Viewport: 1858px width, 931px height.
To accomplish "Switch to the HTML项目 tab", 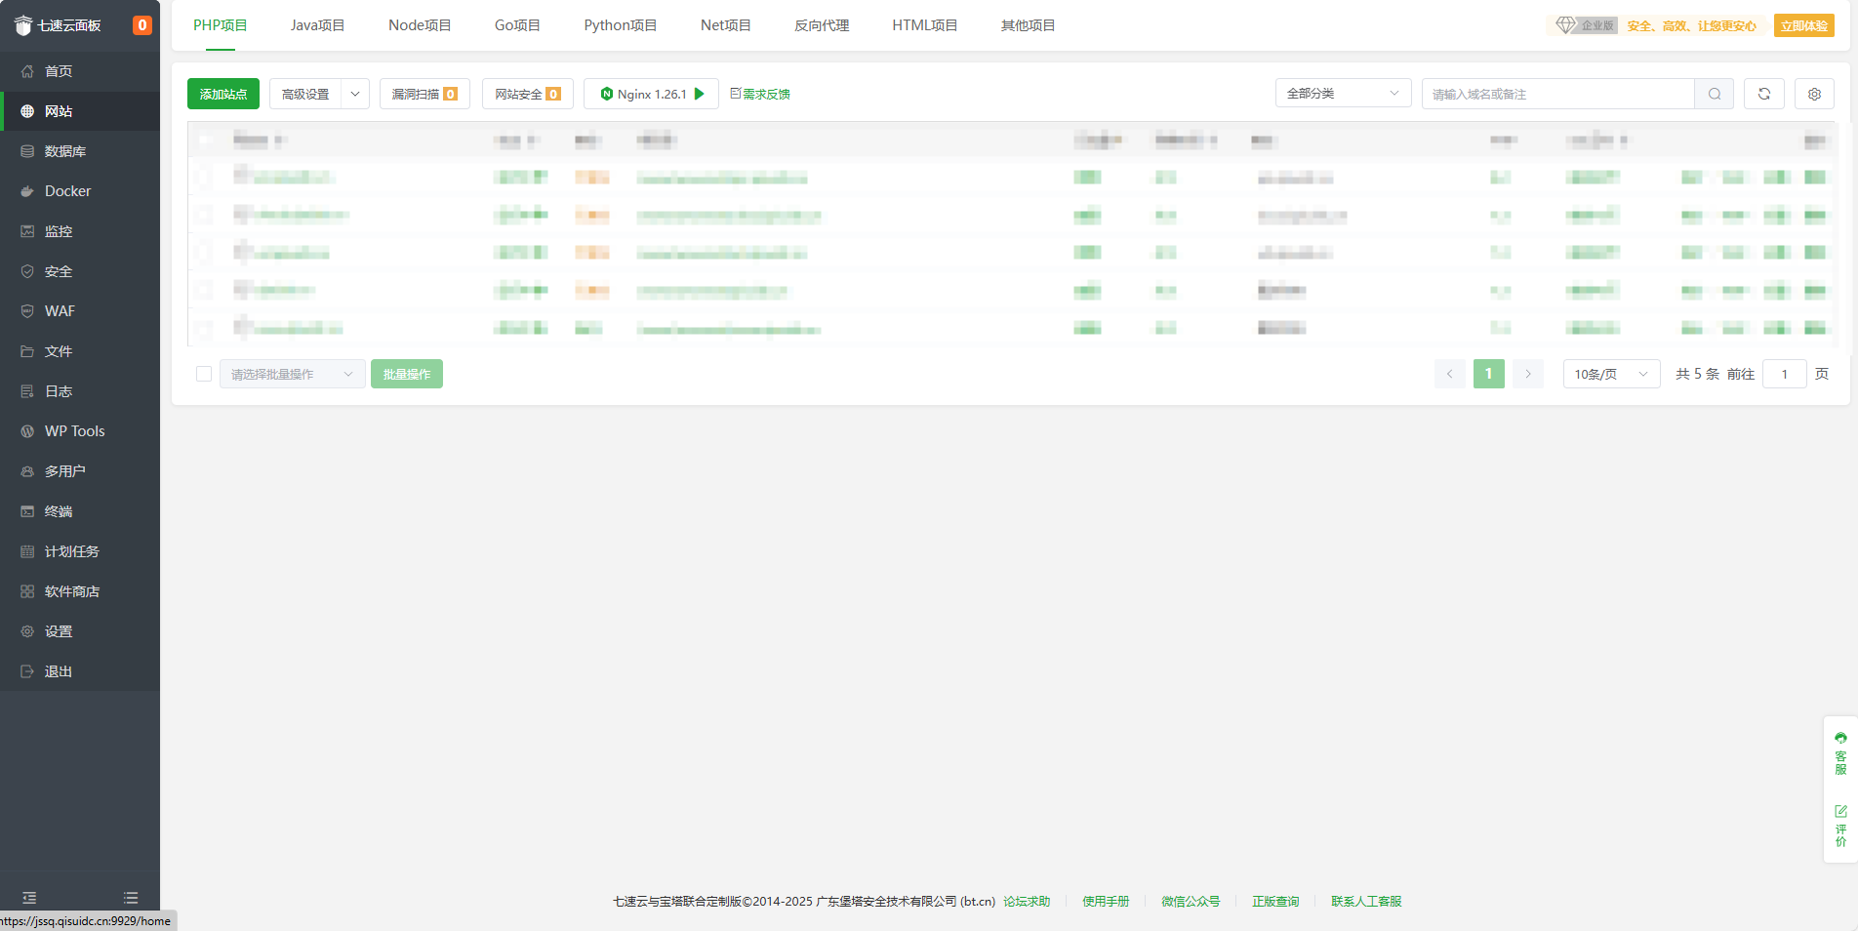I will [x=925, y=25].
